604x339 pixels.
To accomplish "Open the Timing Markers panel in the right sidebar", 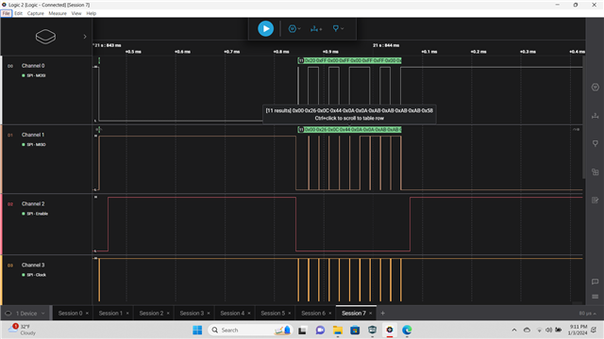I will click(x=596, y=143).
